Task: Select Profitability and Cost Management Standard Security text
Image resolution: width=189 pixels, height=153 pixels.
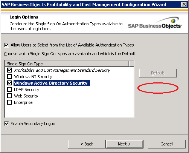Action: 62,70
